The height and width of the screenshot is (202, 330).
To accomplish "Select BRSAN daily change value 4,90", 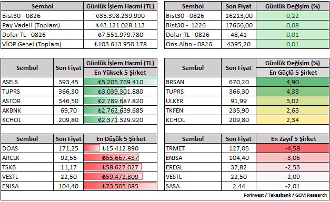I will click(x=293, y=82).
